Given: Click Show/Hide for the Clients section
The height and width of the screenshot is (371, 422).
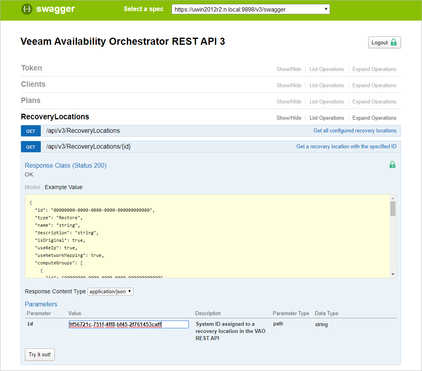Looking at the screenshot, I should coord(289,85).
